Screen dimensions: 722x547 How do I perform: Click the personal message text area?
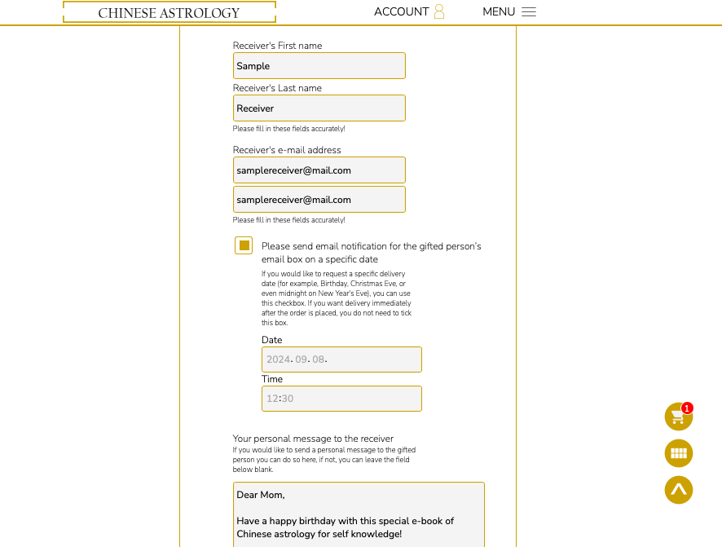point(359,514)
